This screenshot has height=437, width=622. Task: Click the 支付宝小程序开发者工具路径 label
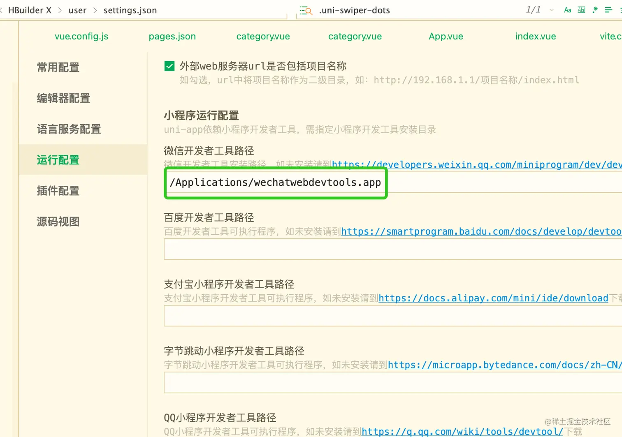[229, 284]
